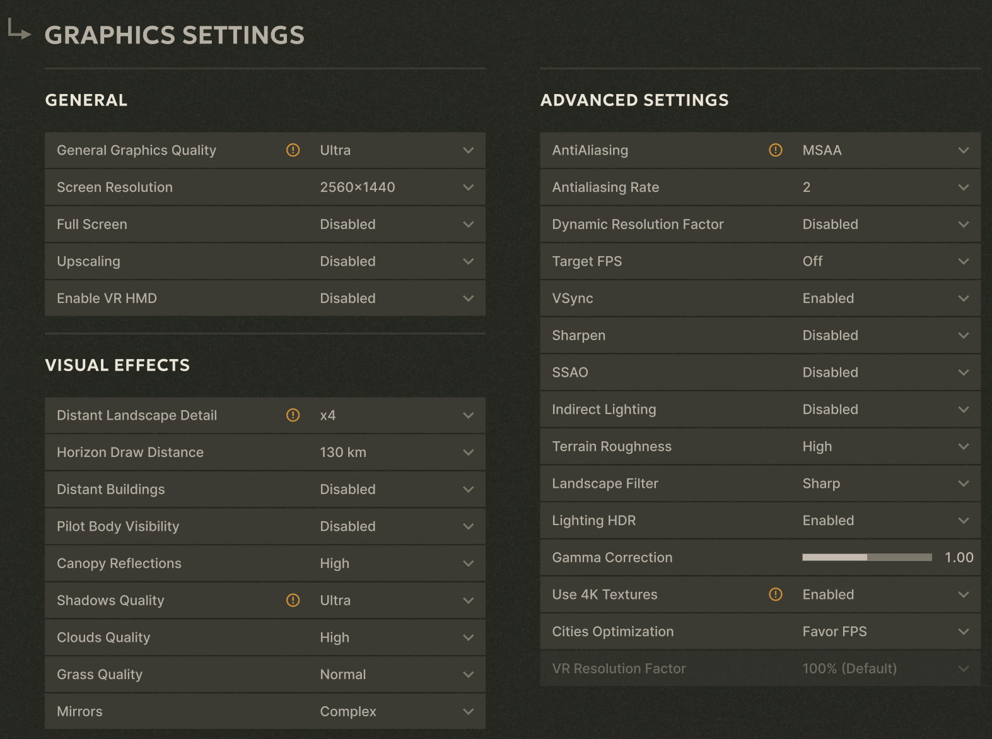Image resolution: width=992 pixels, height=739 pixels.
Task: Expand the Landscape Filter dropdown showing Sharp
Action: 886,483
